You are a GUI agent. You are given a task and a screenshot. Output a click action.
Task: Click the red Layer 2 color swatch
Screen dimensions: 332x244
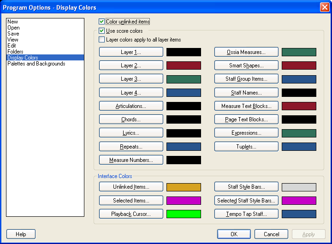(184, 65)
